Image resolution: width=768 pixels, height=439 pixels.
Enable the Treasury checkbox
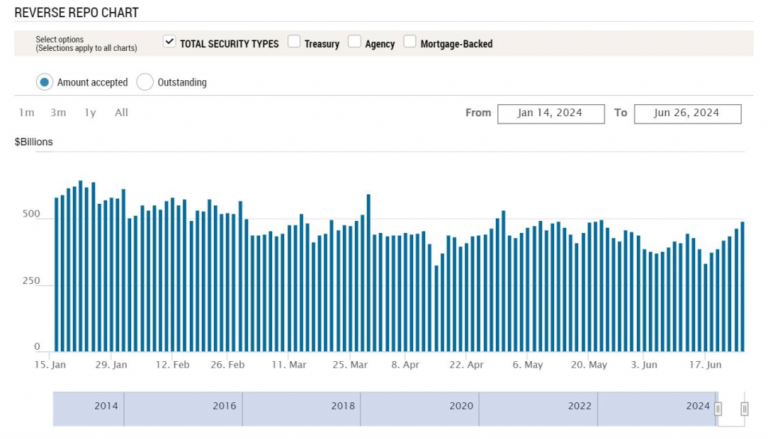[294, 42]
